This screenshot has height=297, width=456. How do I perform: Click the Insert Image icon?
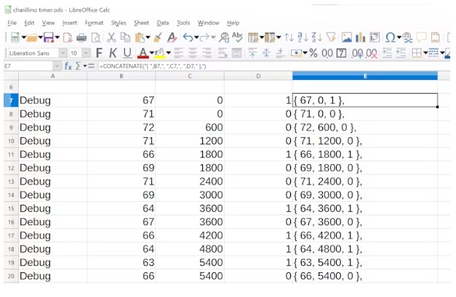pyautogui.click(x=347, y=37)
